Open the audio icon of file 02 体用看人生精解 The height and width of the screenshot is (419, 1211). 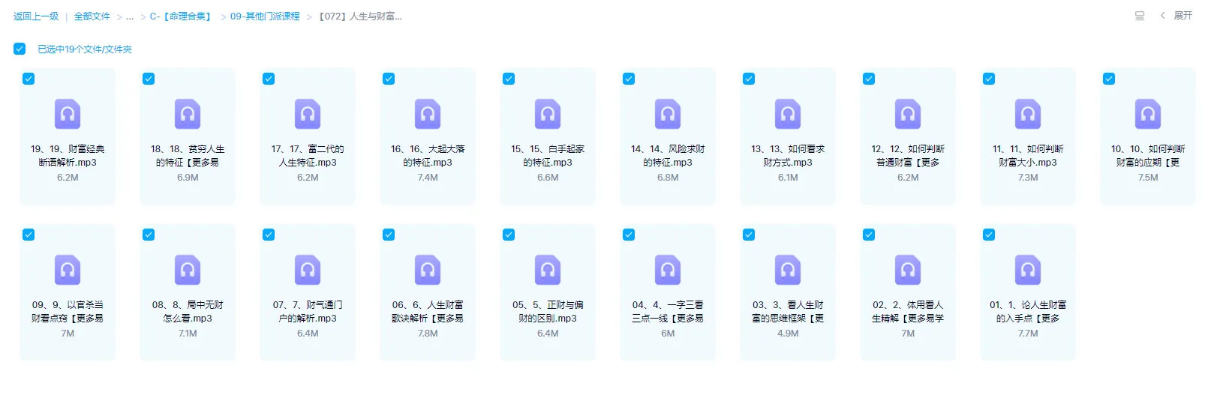coord(908,270)
